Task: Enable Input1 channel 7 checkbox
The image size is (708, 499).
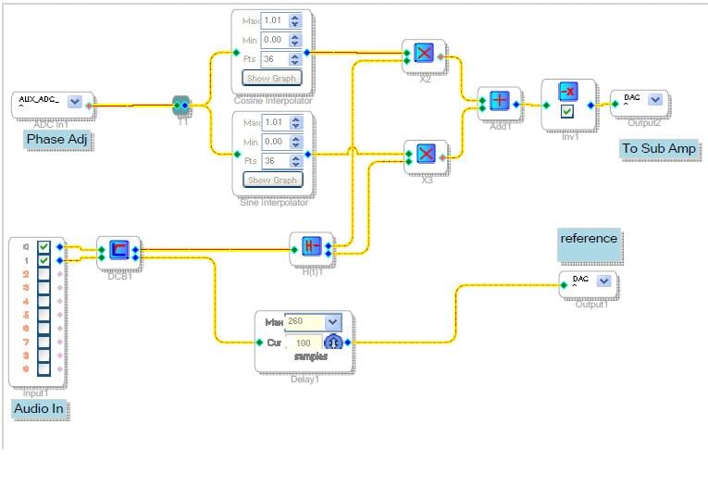Action: click(43, 342)
